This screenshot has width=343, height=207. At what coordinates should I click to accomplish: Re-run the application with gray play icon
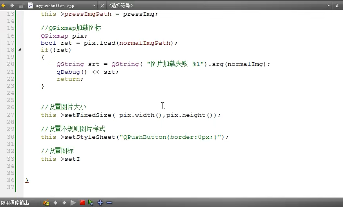coord(73,203)
